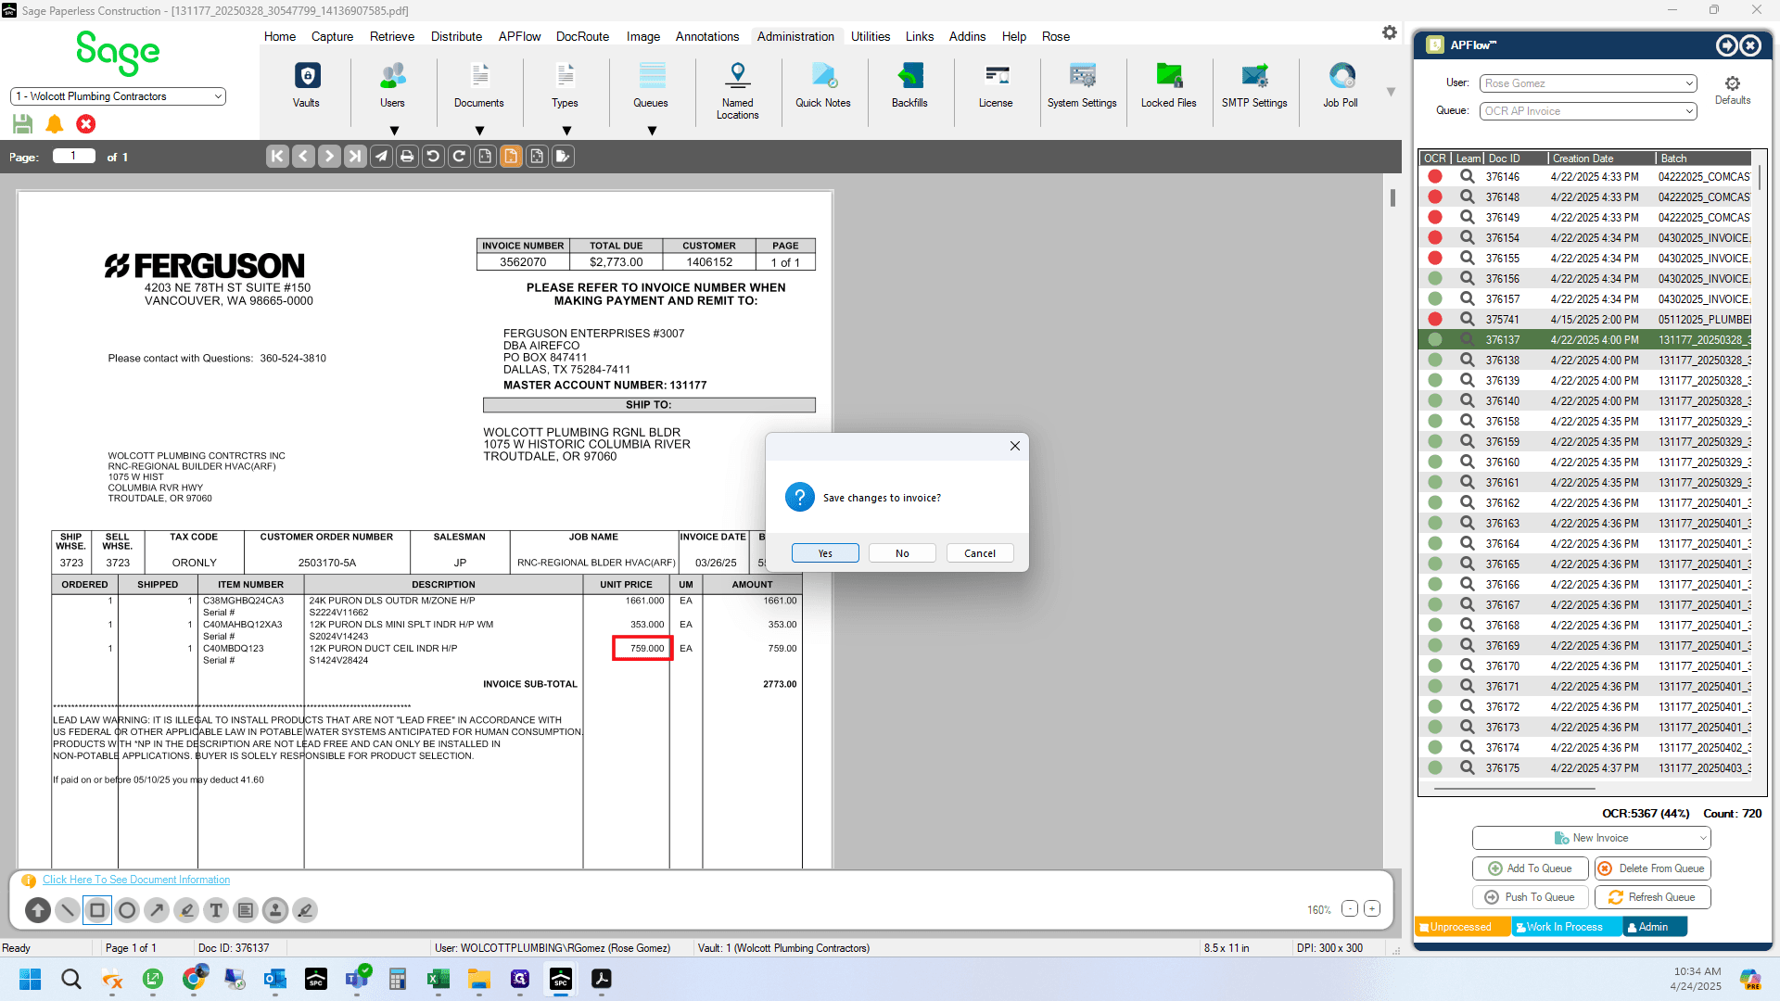Expand the Documents ribbon dropdown arrow
Viewport: 1780px width, 1001px height.
[x=479, y=131]
